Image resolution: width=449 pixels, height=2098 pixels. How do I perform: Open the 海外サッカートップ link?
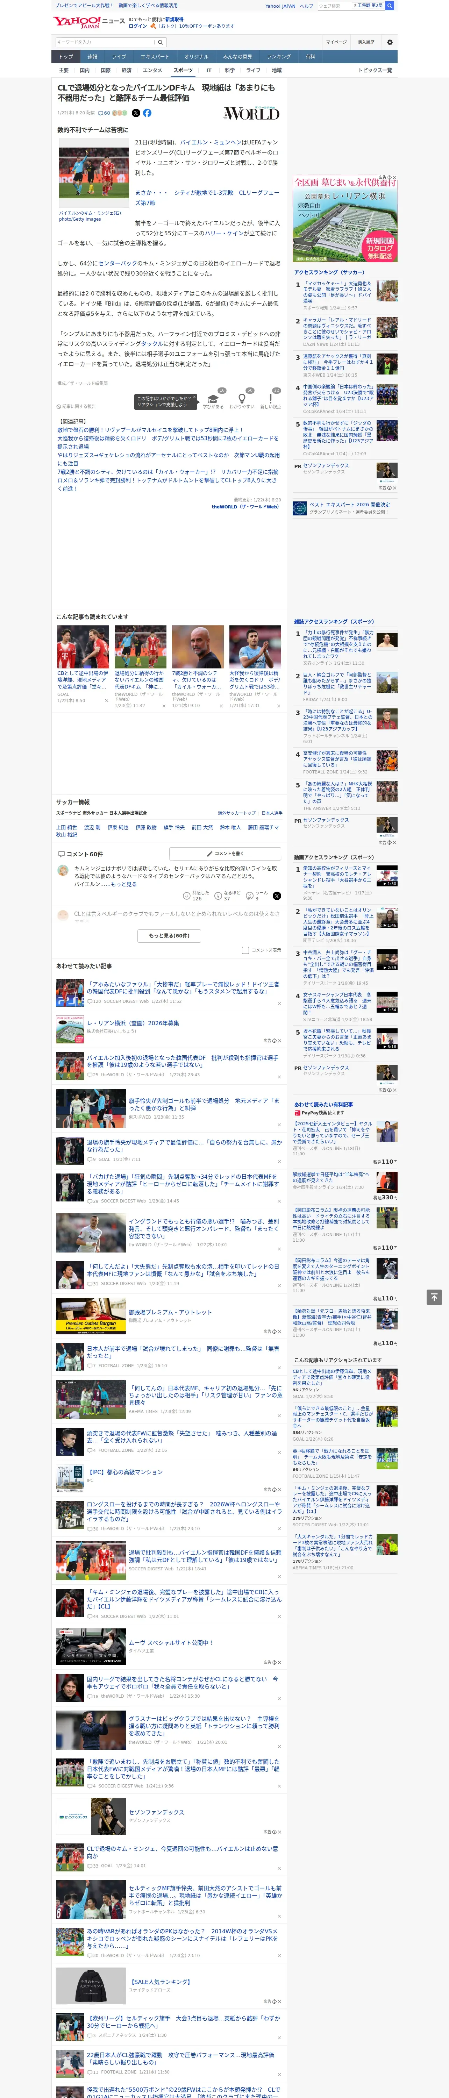tap(236, 813)
